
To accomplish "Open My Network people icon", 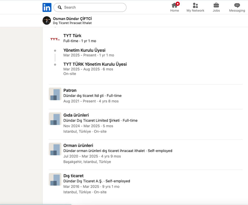I will (195, 5).
